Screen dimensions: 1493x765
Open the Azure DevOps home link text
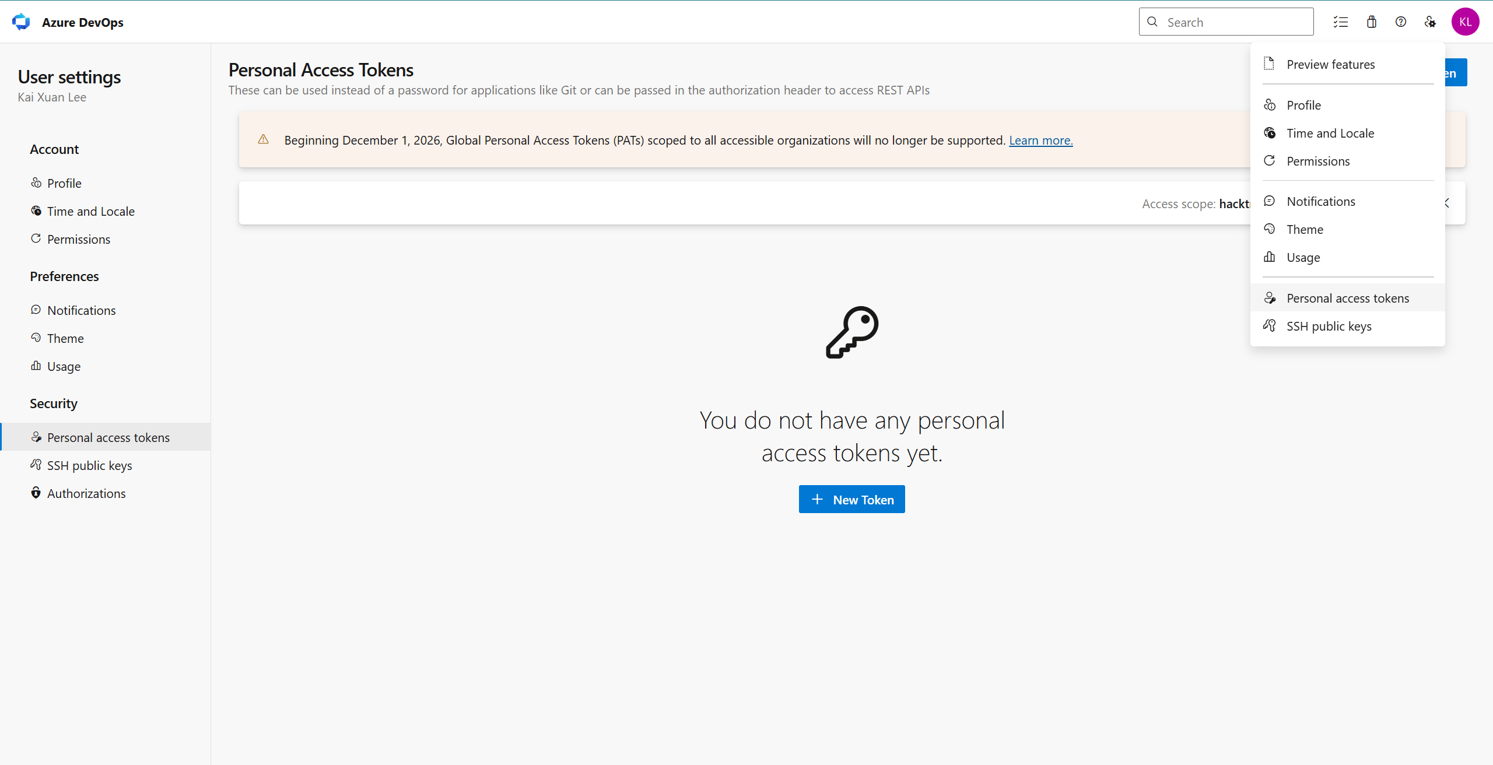tap(83, 22)
